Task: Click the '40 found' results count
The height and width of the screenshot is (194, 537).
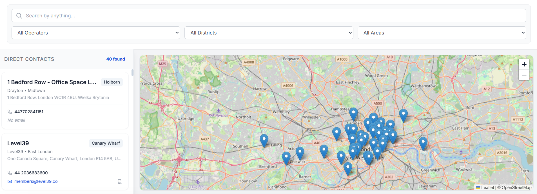Action: [x=115, y=59]
